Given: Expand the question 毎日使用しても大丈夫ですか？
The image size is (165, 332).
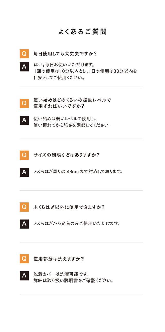Looking at the screenshot, I should tap(65, 54).
